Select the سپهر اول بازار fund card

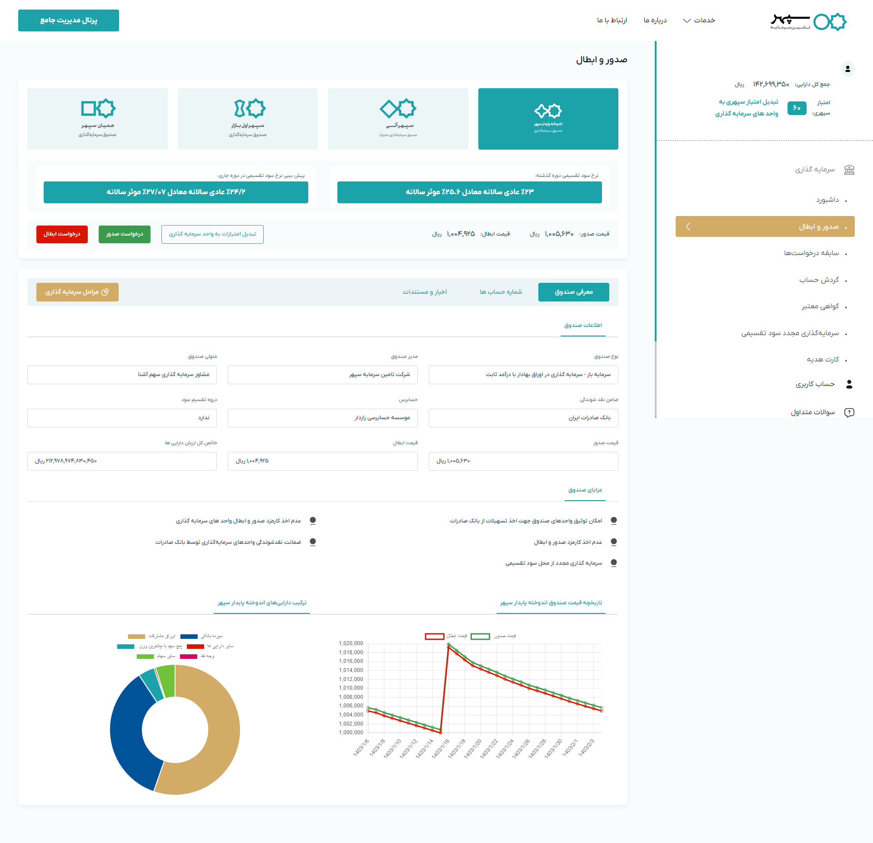point(247,119)
